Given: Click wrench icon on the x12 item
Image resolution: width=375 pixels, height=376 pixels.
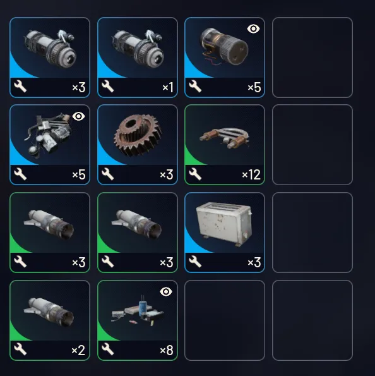Looking at the screenshot, I should pos(195,174).
